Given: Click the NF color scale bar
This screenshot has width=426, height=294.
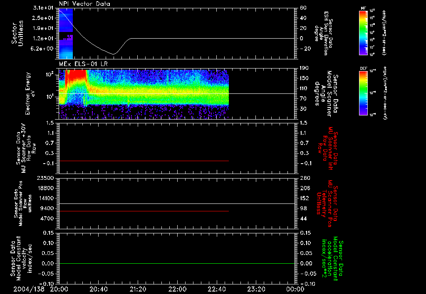Looking at the screenshot, I should (364, 32).
